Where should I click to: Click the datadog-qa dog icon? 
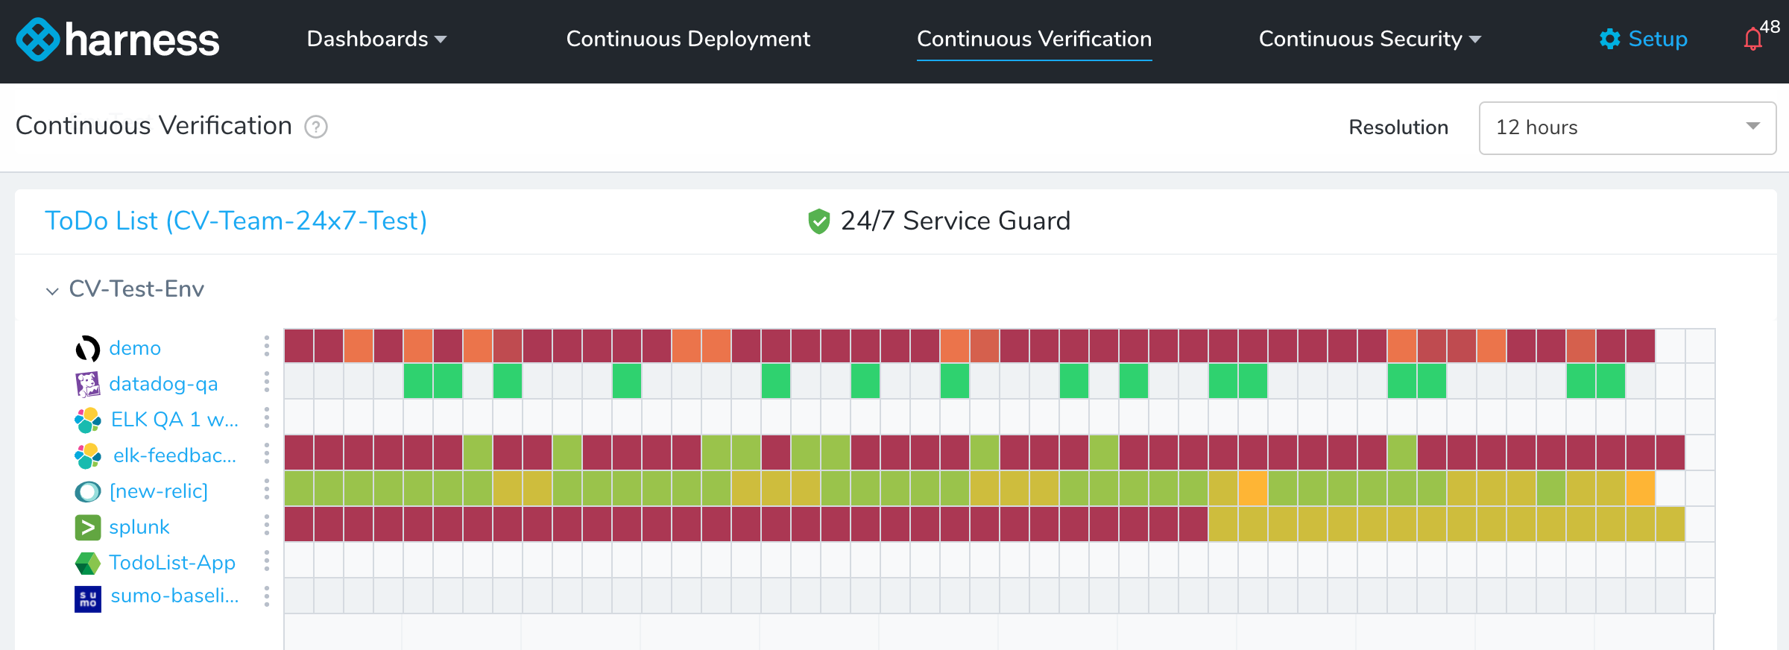[88, 384]
